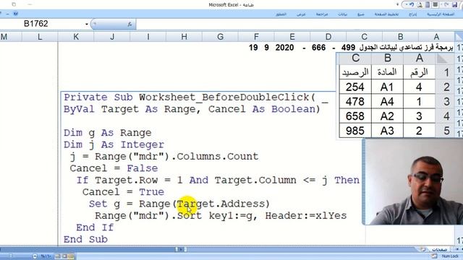Click the Select All corner of the worksheet
The width and height of the screenshot is (463, 260).
click(459, 37)
